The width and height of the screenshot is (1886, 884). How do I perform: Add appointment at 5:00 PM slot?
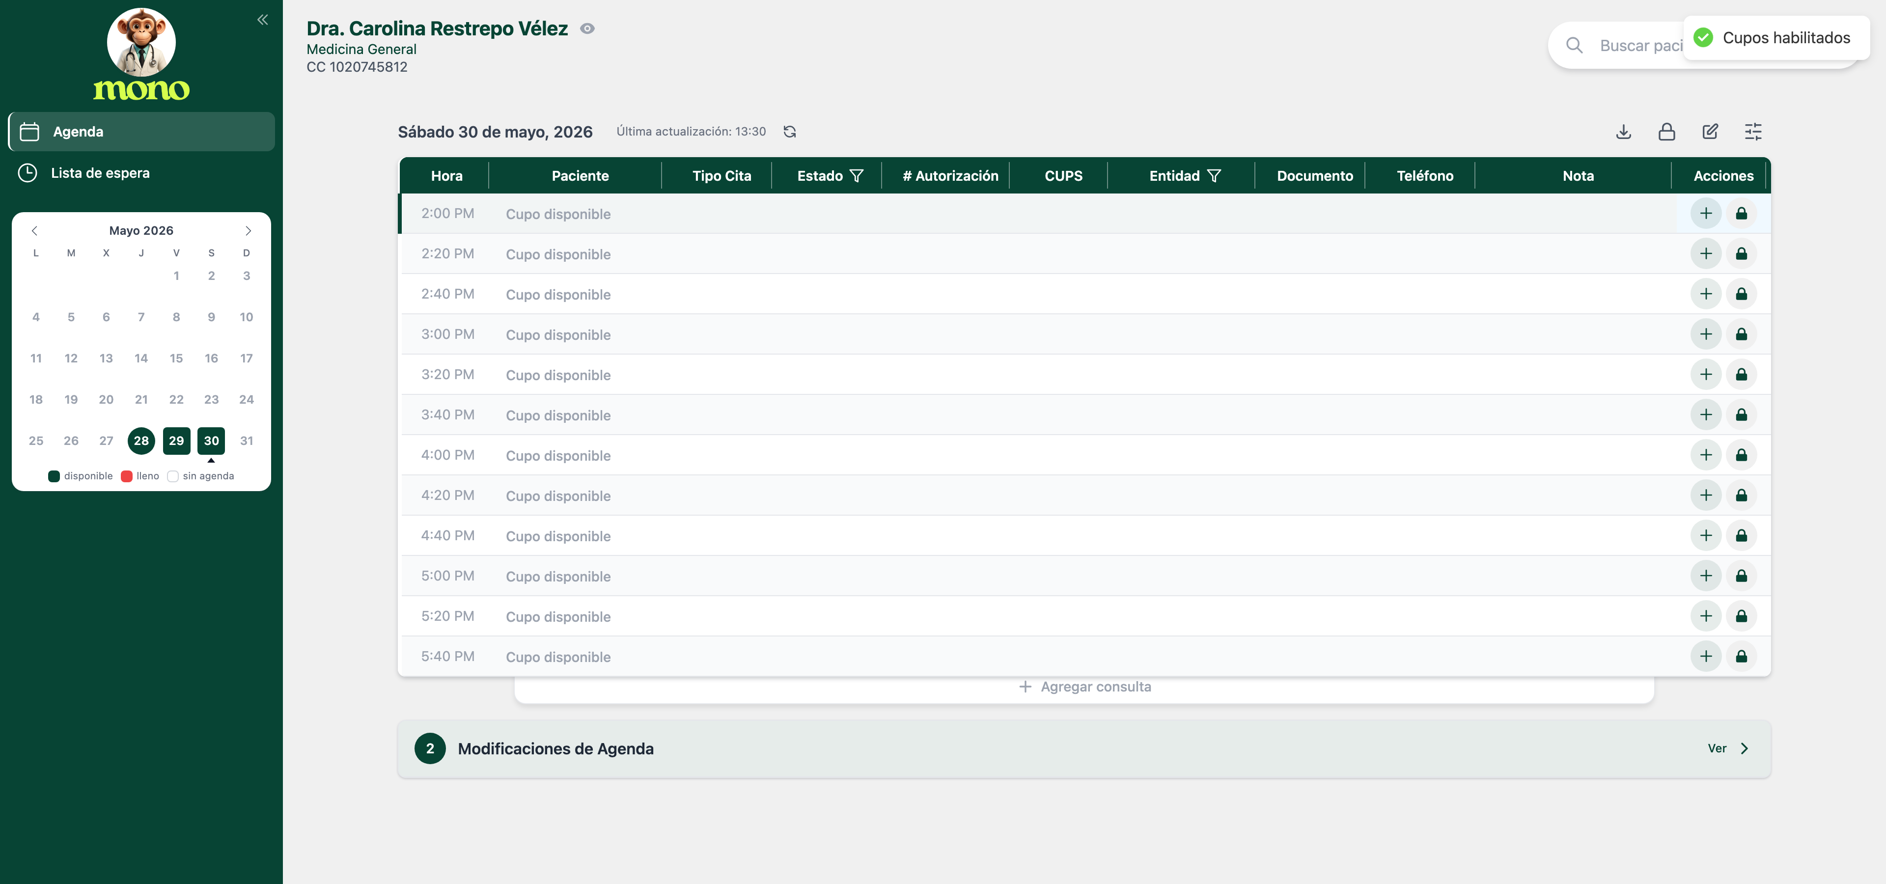tap(1706, 576)
